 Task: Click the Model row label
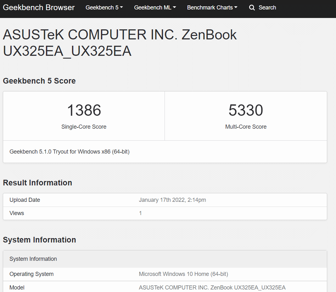(x=17, y=288)
